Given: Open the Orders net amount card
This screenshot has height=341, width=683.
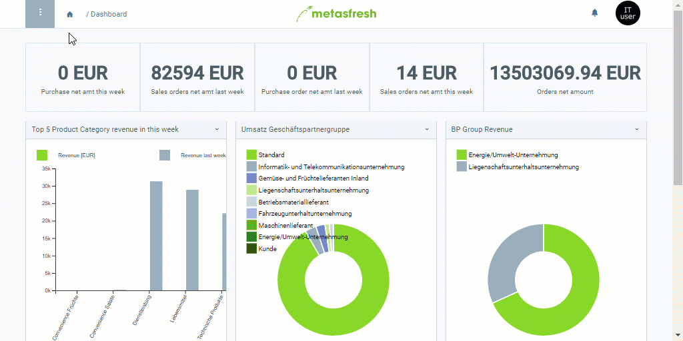Looking at the screenshot, I should (566, 77).
